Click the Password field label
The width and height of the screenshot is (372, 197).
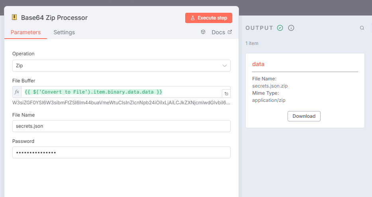pos(23,141)
